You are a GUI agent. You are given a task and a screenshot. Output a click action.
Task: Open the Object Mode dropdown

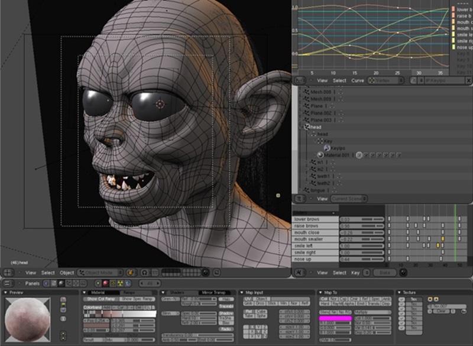(x=101, y=273)
